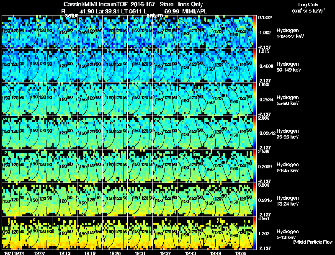Click the 0.5315 colorbar midpoint value
Screen dimensions: 335x255
pyautogui.click(x=265, y=200)
